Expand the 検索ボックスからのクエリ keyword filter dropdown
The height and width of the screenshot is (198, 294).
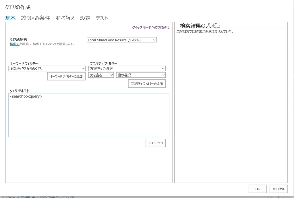tap(47, 68)
